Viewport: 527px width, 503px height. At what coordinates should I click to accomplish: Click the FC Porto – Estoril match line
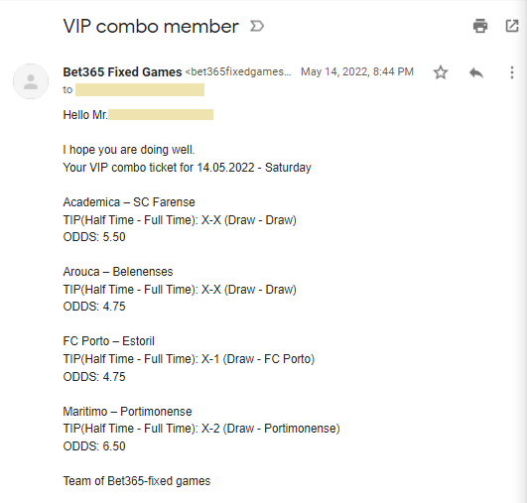click(x=108, y=341)
